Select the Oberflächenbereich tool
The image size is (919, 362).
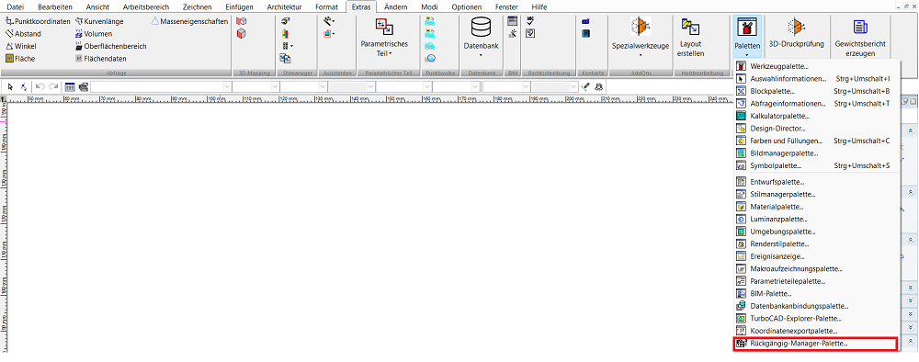click(x=111, y=46)
